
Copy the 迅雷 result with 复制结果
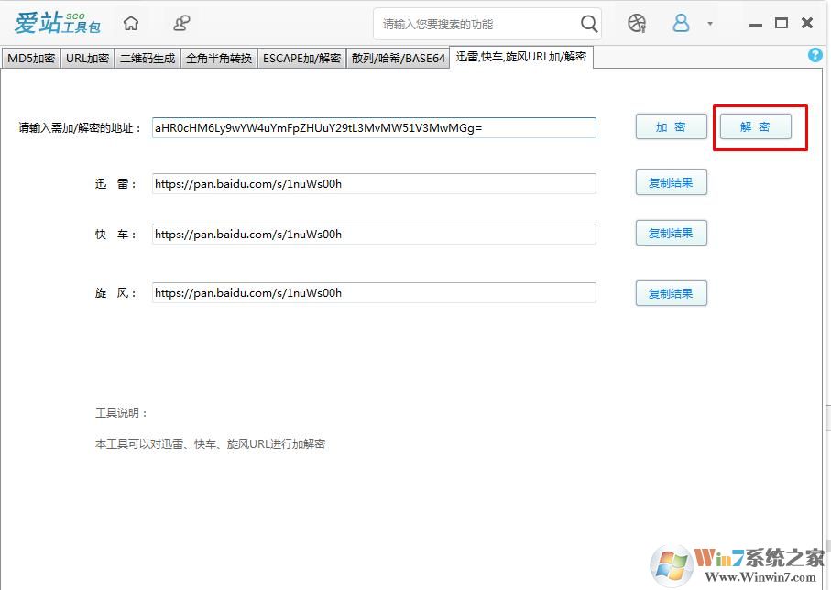[671, 182]
